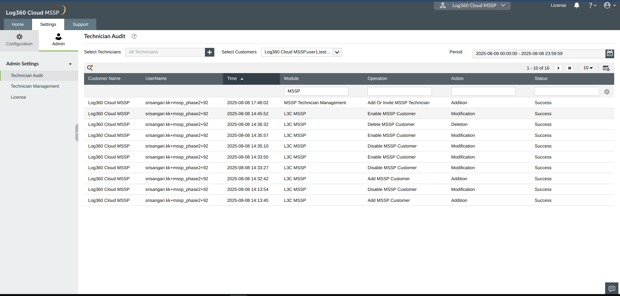Clear the column search filters
Viewport: 620px width, 296px height.
coord(90,68)
